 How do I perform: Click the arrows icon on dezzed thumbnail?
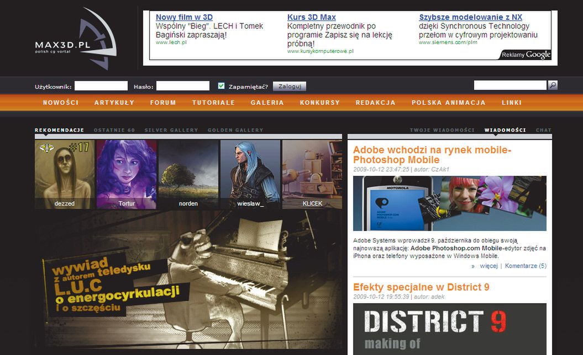47,148
